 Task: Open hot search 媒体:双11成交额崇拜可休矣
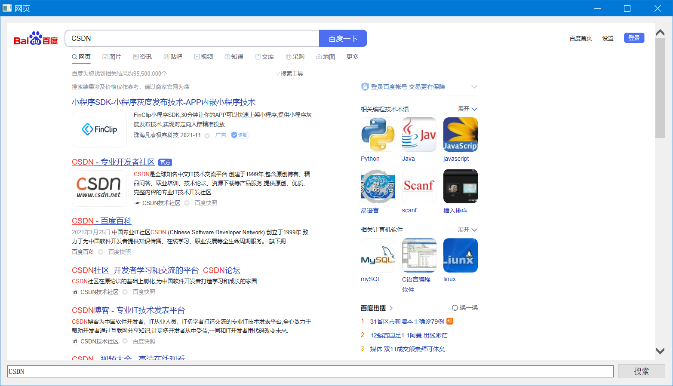(407, 349)
